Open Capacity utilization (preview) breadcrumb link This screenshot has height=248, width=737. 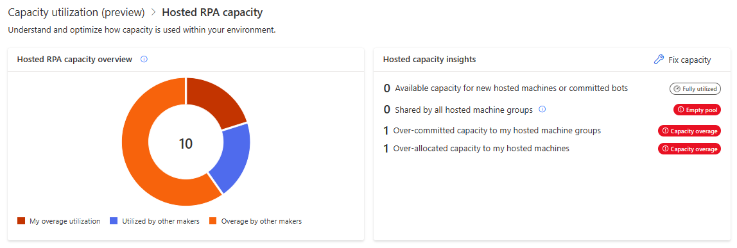[x=76, y=12]
